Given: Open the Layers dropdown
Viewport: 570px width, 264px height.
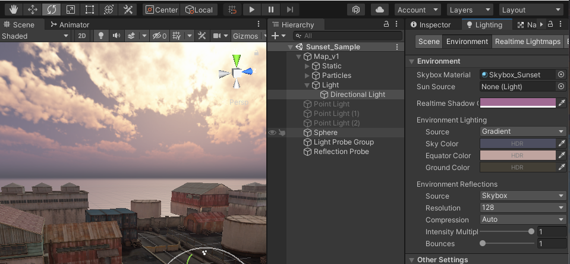Looking at the screenshot, I should 470,10.
